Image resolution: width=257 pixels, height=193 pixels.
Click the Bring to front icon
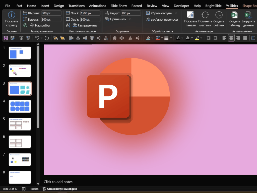(62, 38)
